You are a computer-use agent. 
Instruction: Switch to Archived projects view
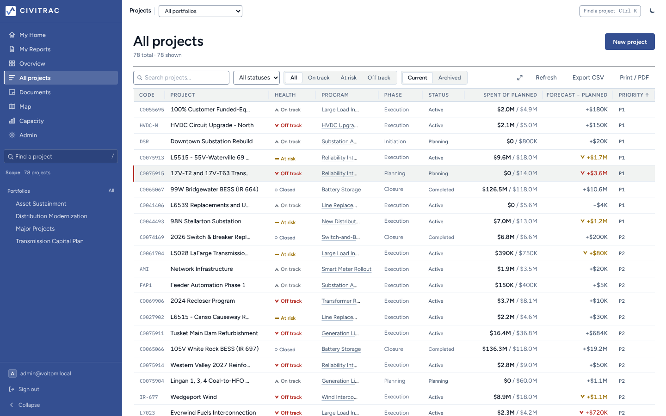tap(450, 78)
